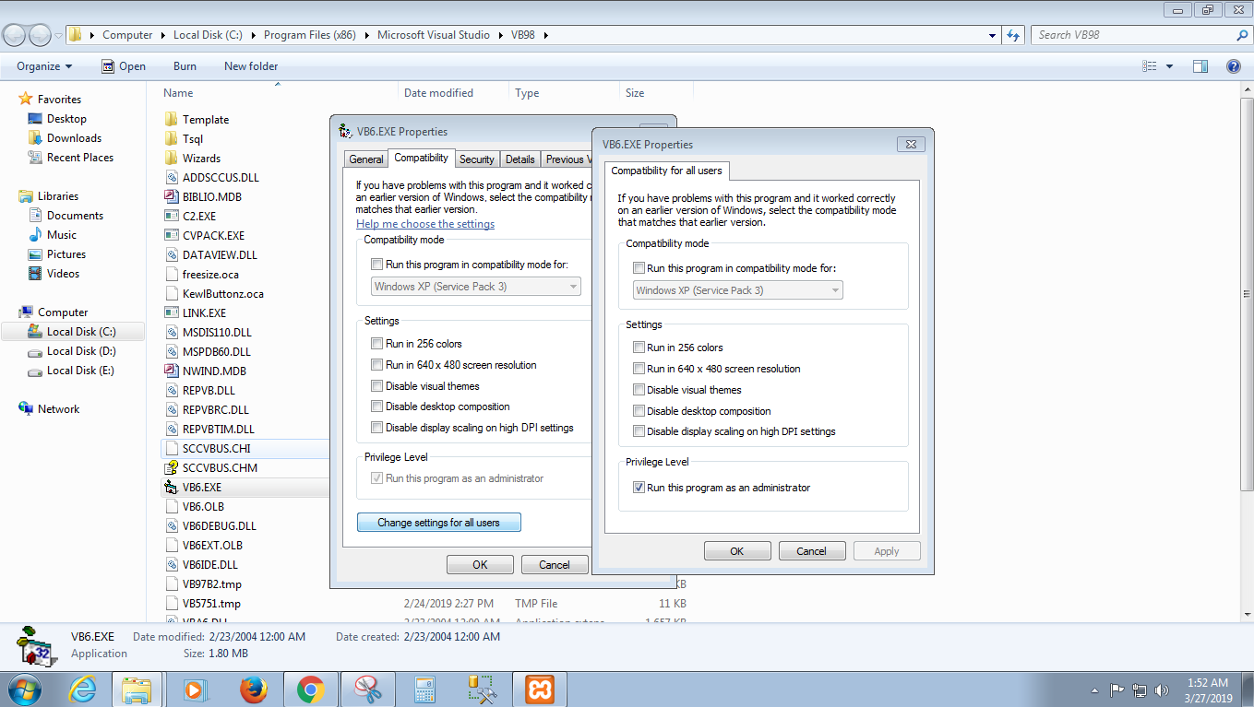Screen dimensions: 1254x707
Task: Click the XAMPP icon in the taskbar
Action: (539, 689)
